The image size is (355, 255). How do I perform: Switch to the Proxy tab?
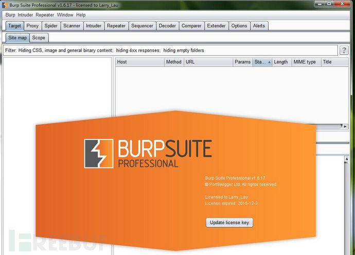(x=32, y=26)
